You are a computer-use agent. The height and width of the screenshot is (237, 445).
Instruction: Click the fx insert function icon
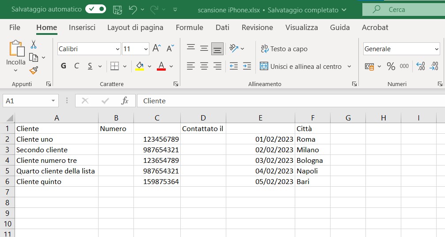(x=125, y=101)
